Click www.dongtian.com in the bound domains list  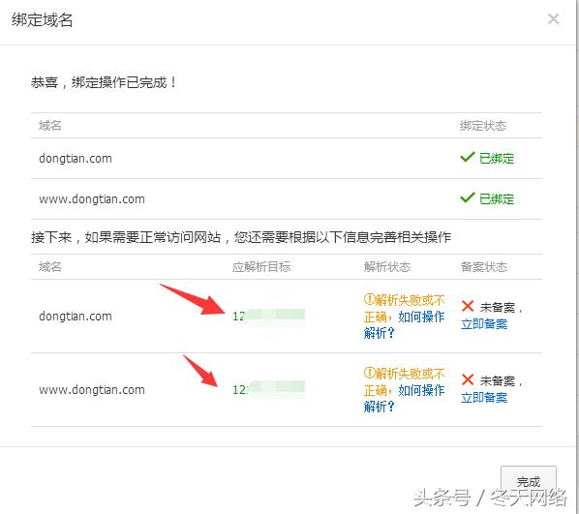tap(92, 199)
